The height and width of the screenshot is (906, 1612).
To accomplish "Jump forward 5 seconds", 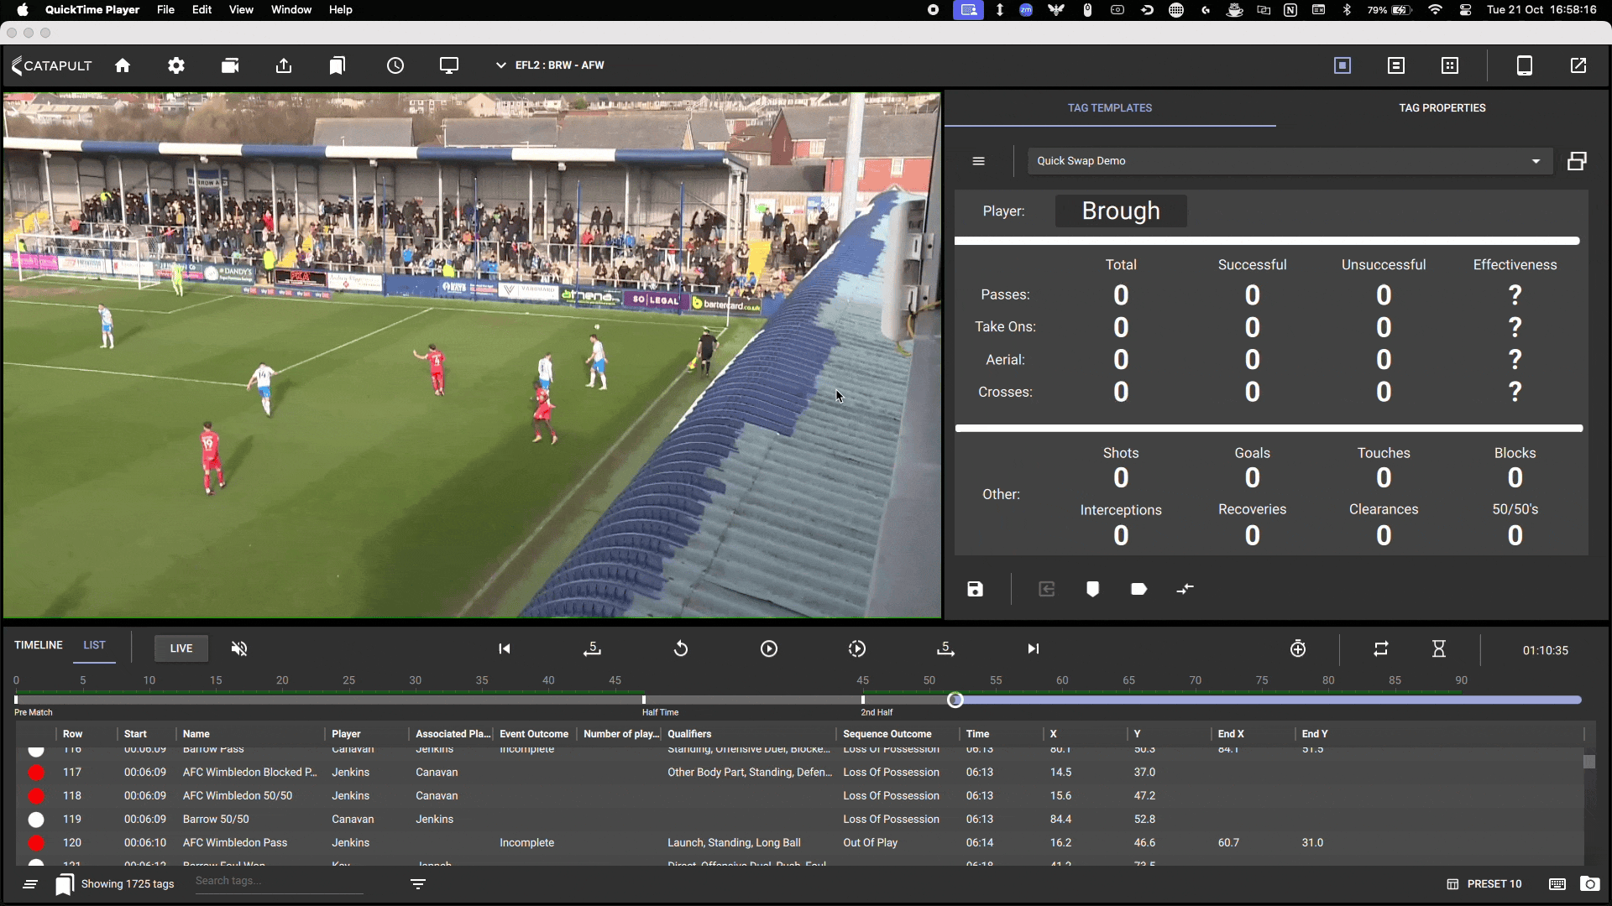I will 945,648.
